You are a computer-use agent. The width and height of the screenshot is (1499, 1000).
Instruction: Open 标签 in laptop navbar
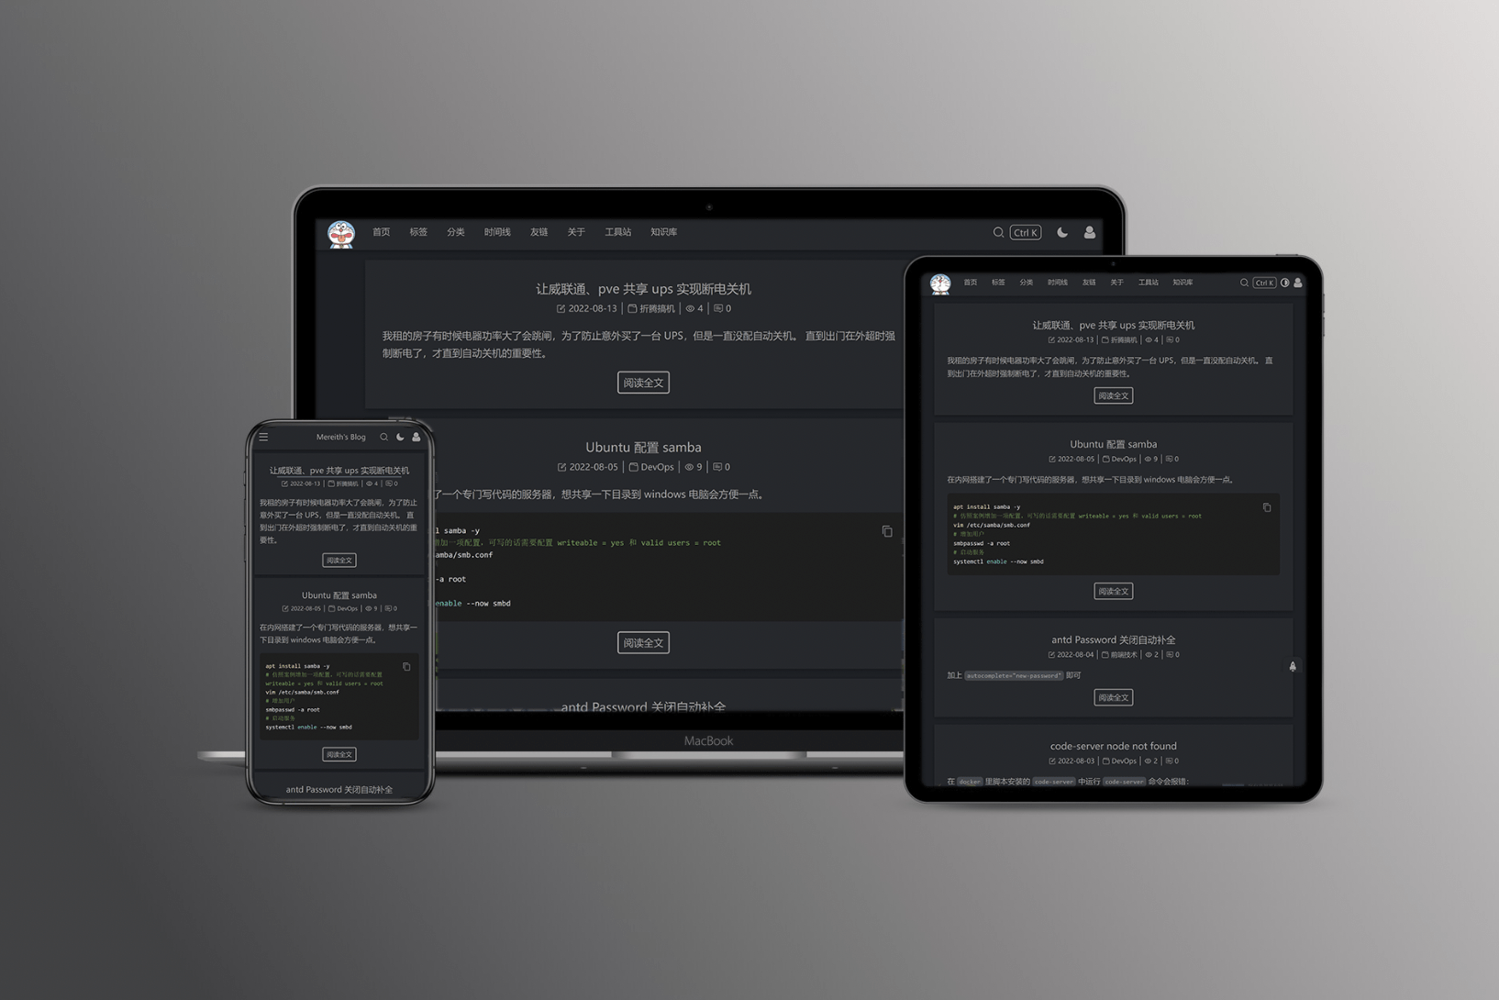click(418, 232)
